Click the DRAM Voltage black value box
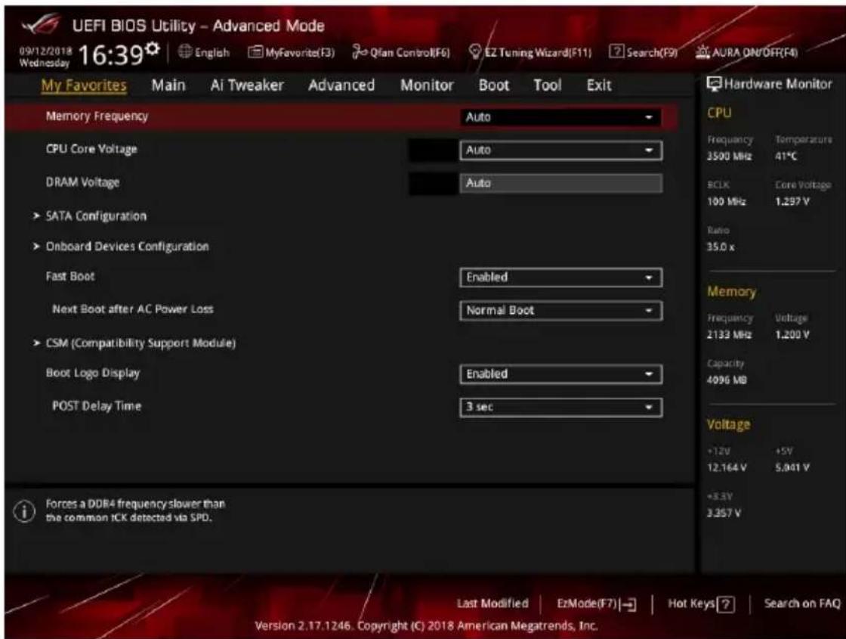This screenshot has height=639, width=846. (434, 184)
